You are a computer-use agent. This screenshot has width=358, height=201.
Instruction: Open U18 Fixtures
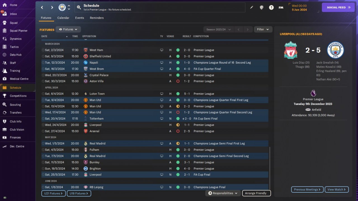79,193
